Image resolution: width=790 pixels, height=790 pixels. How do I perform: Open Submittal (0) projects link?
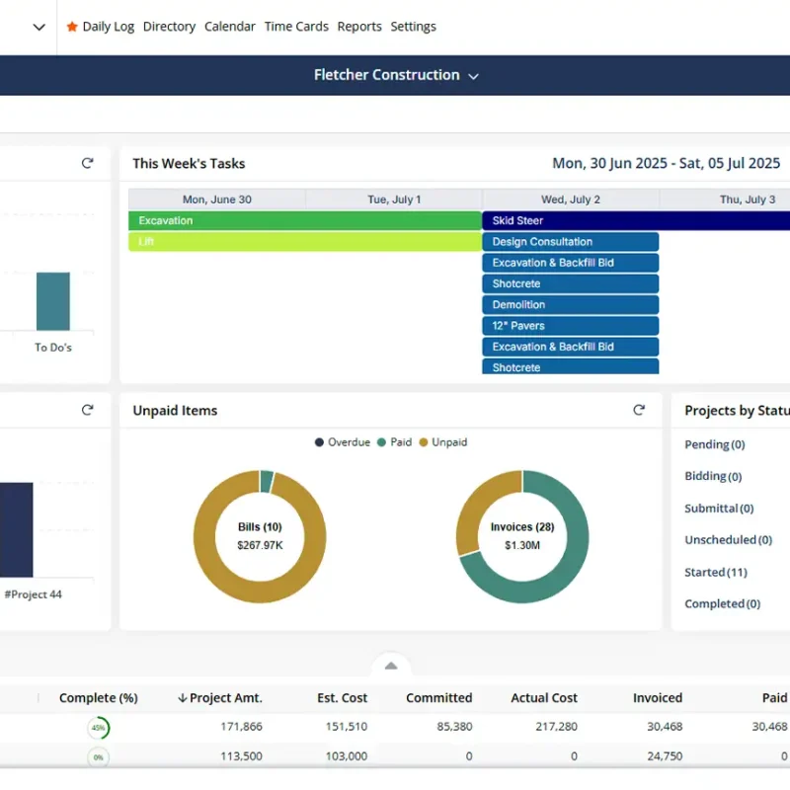pyautogui.click(x=719, y=509)
